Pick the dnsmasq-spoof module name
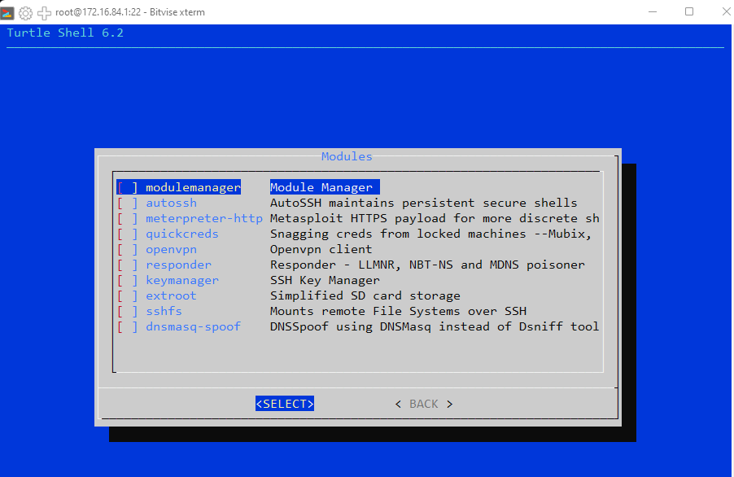 click(193, 326)
